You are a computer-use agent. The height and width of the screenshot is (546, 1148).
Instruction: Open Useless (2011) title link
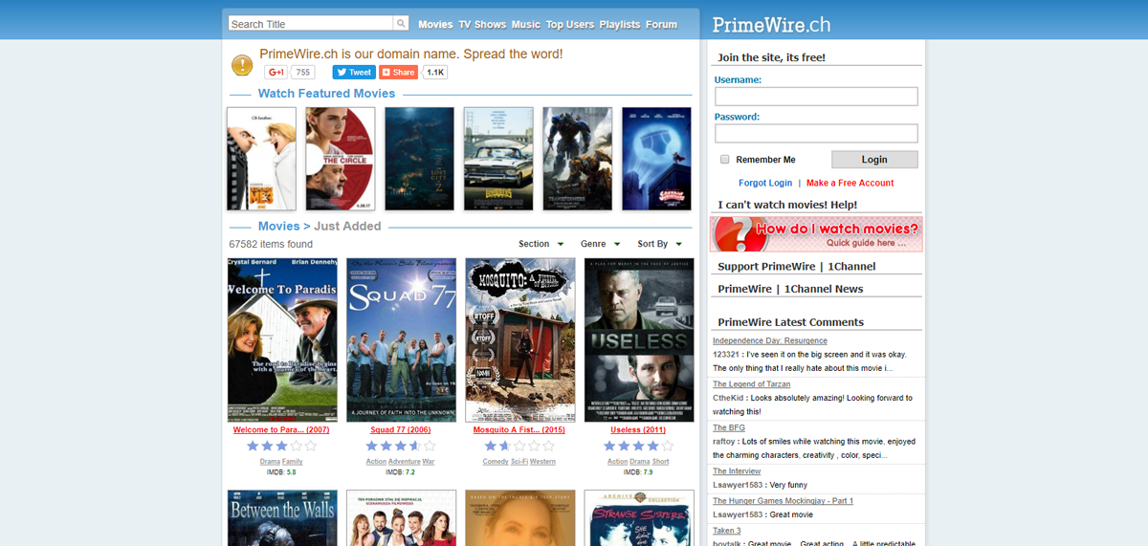[x=639, y=430]
